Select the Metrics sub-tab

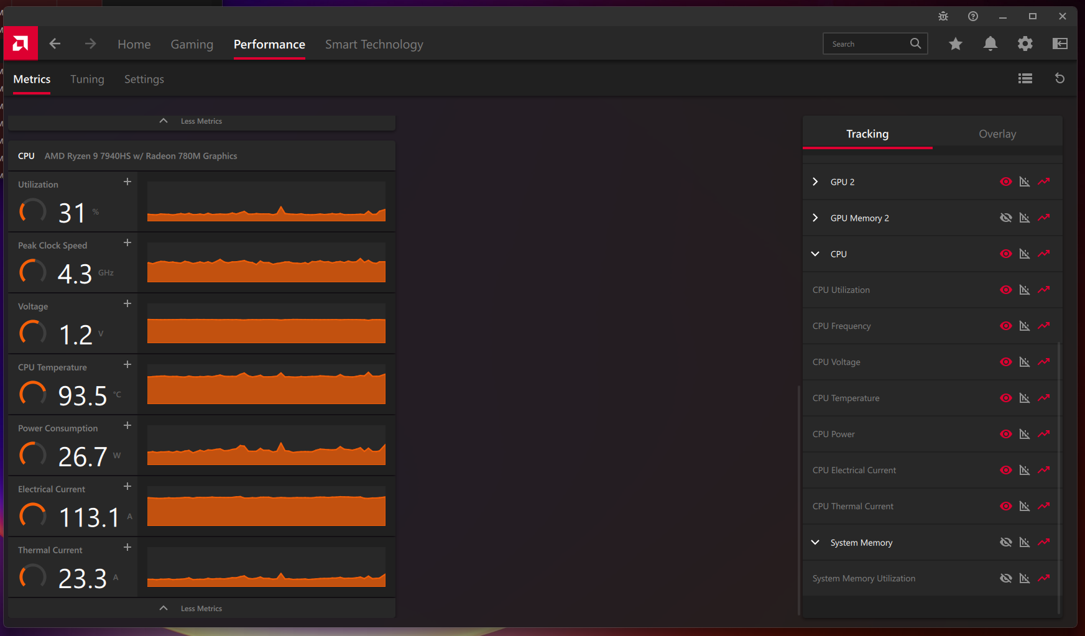point(32,79)
